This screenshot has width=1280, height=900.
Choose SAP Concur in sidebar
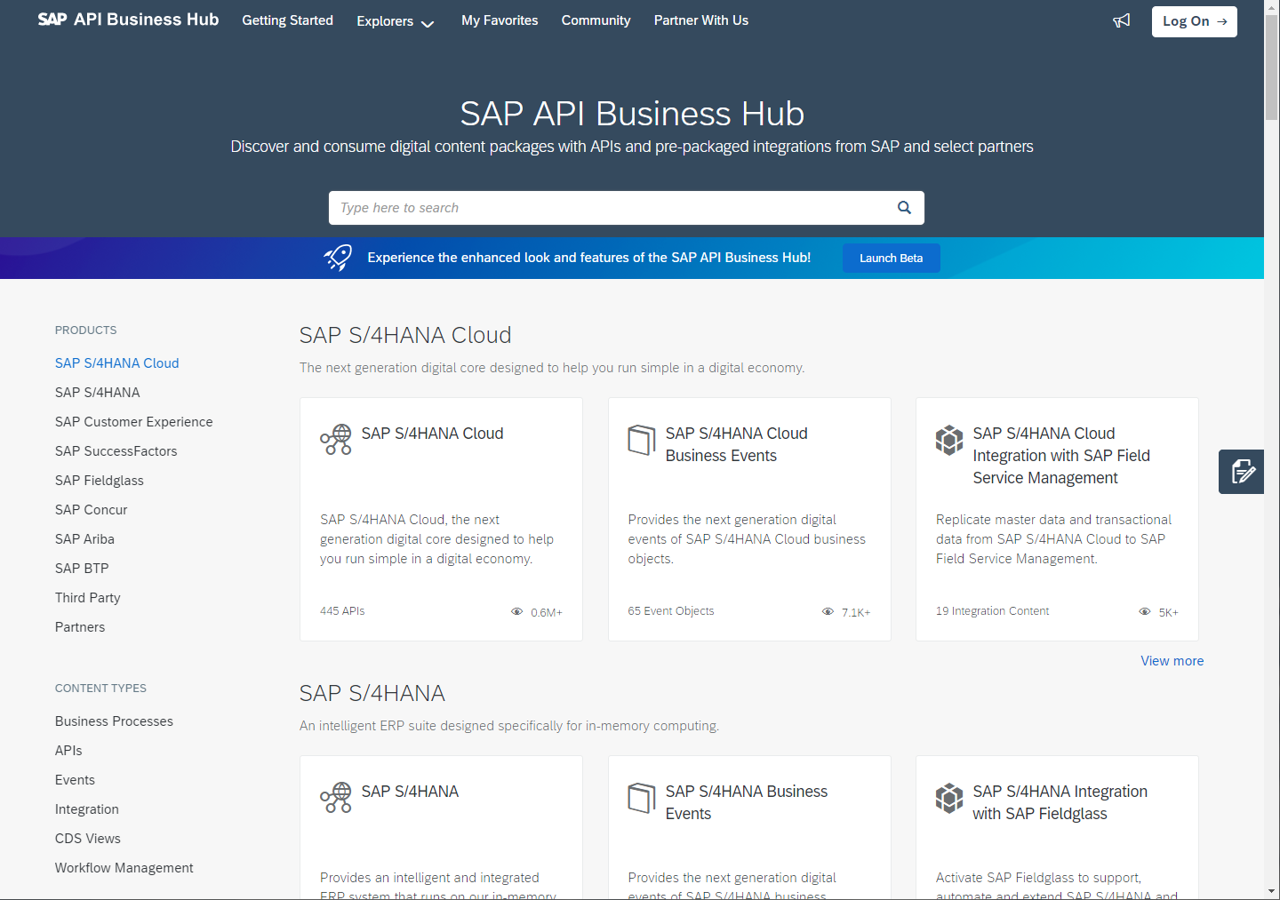[x=92, y=510]
